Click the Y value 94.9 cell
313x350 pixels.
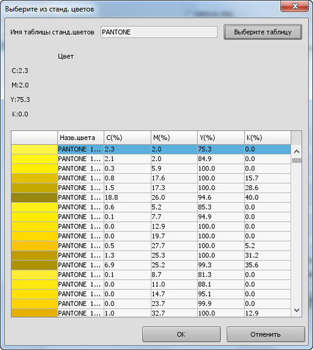click(221, 217)
